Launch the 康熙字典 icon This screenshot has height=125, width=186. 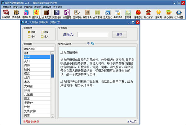click(87, 14)
